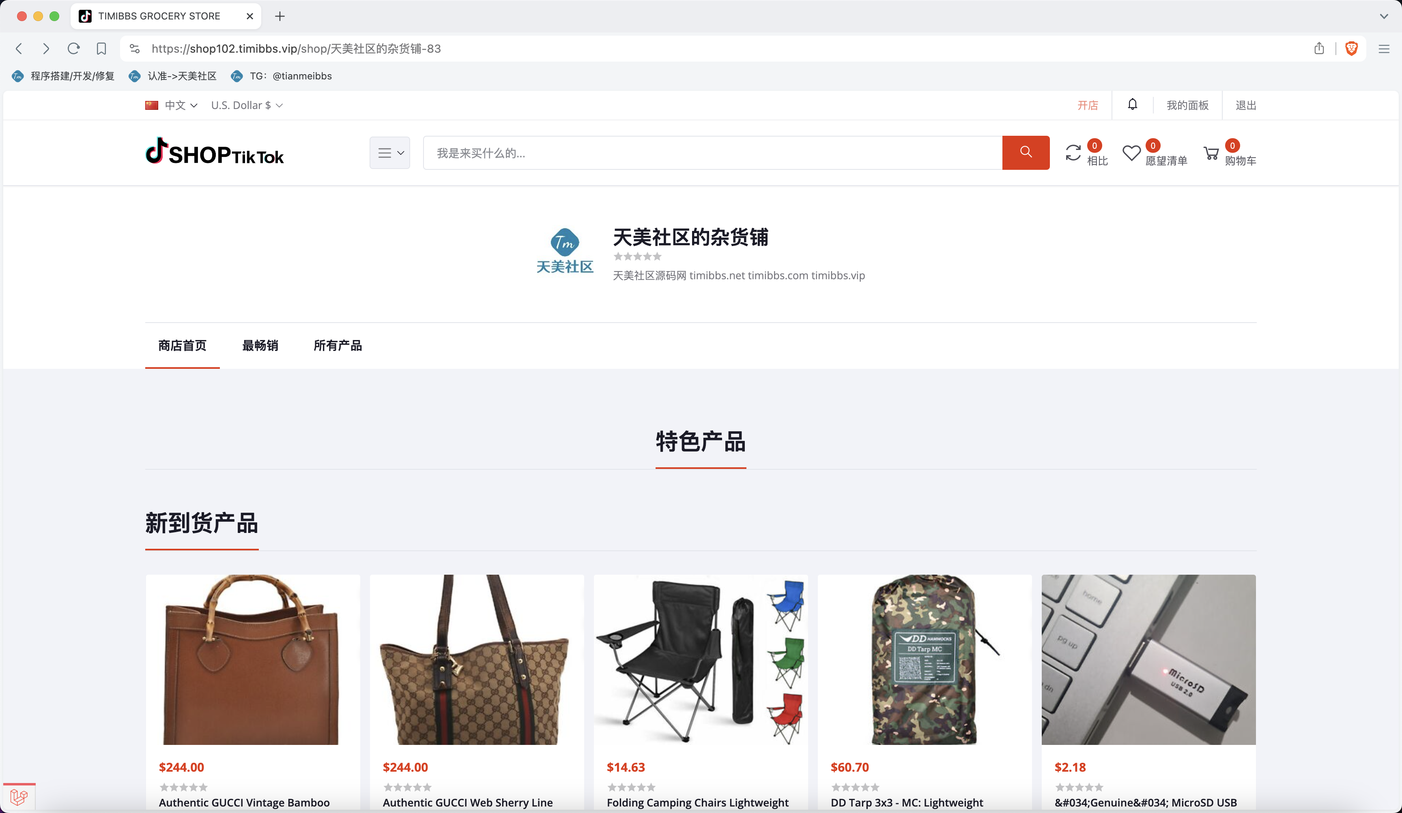Click the 开店 link
Image resolution: width=1402 pixels, height=813 pixels.
point(1088,105)
